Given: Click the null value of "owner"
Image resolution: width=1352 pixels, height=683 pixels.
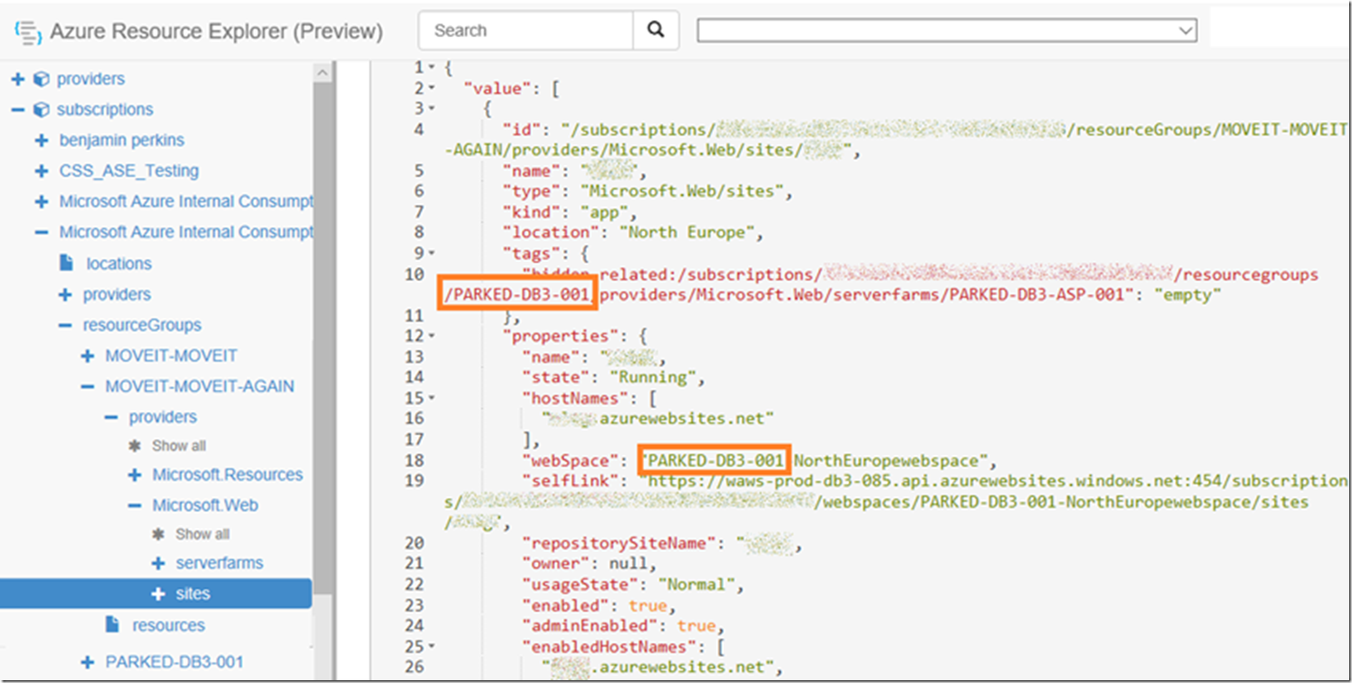Looking at the screenshot, I should pos(628,564).
